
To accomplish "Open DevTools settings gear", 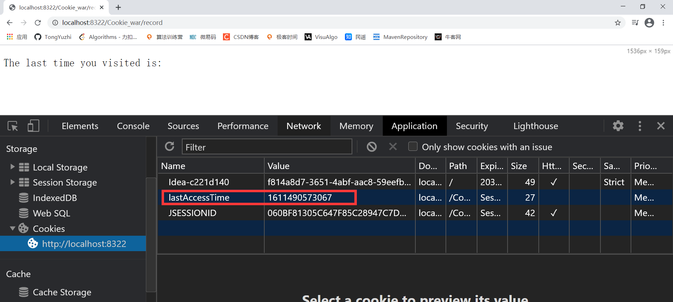I will [618, 126].
